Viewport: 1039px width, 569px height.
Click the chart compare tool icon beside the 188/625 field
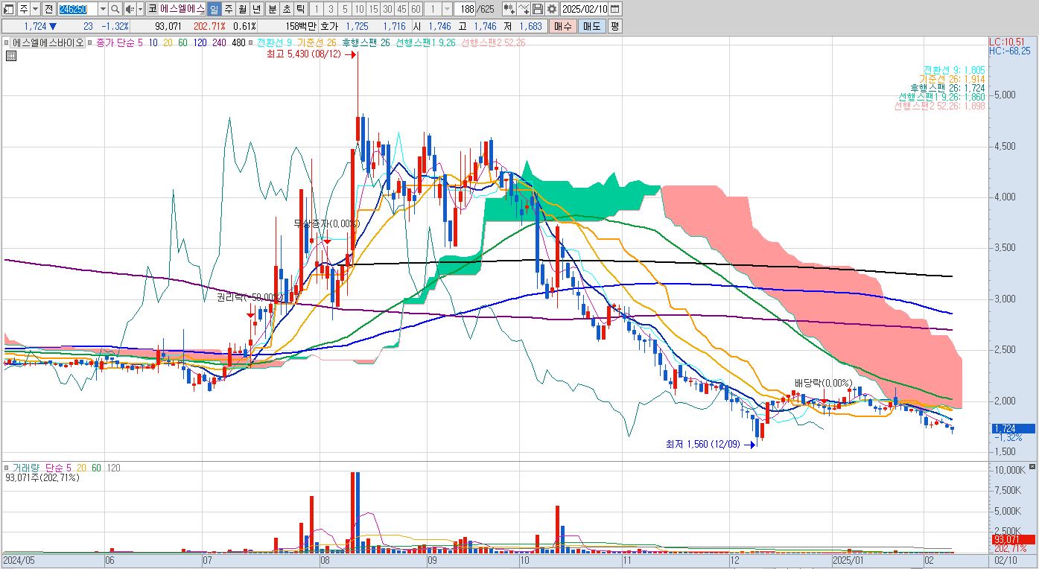pyautogui.click(x=508, y=9)
